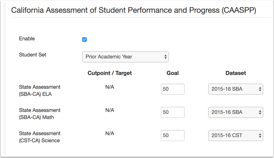274x158 pixels.
Task: Expand the ELA Dataset dropdown
Action: coord(235,89)
